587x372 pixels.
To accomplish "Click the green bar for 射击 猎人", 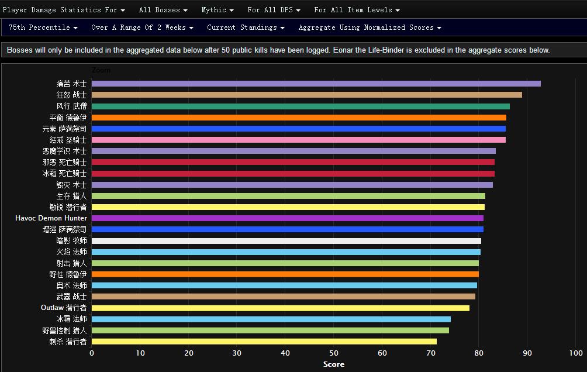I will (285, 263).
